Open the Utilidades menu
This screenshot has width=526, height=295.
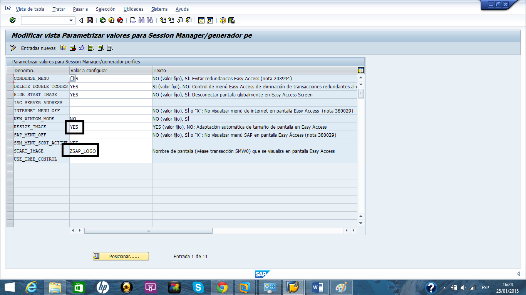132,9
